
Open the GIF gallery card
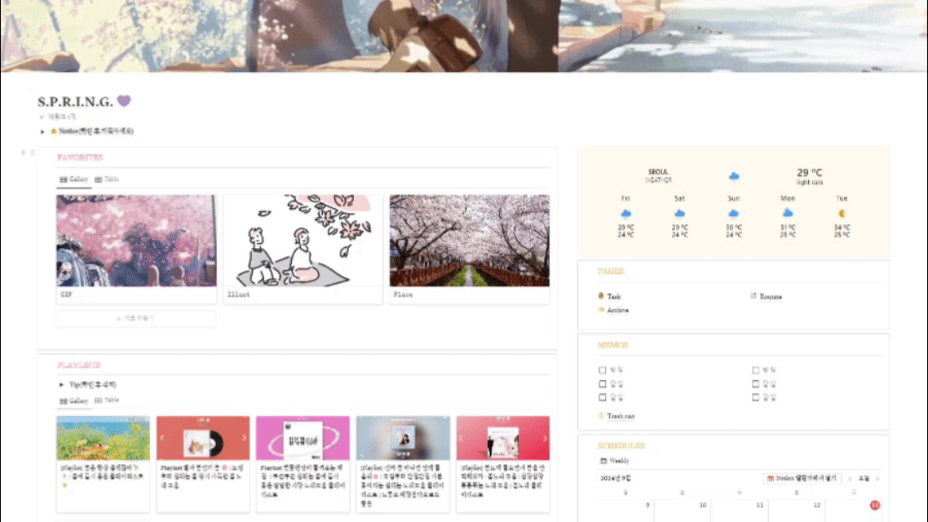[137, 249]
